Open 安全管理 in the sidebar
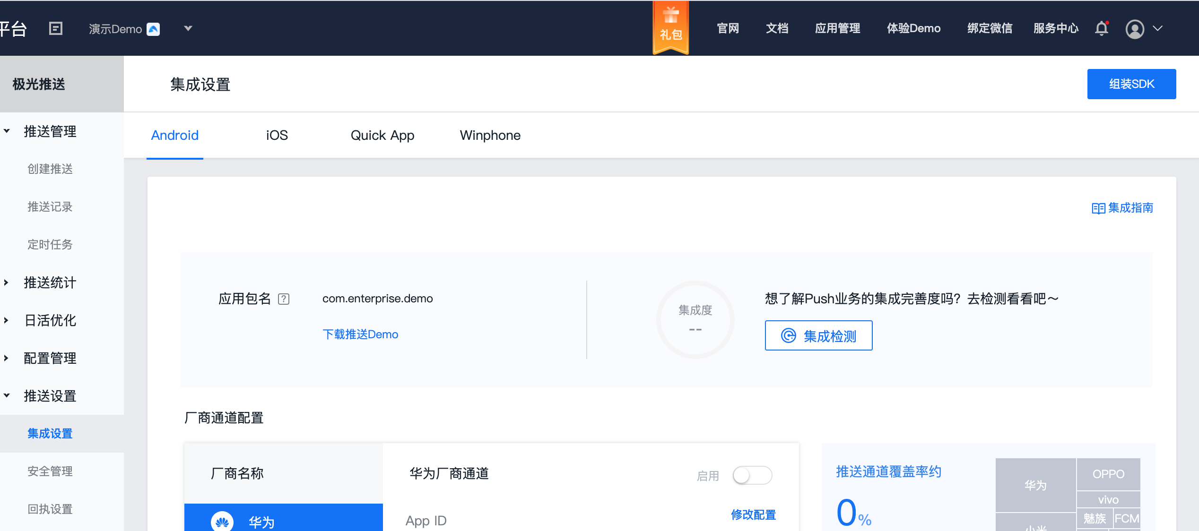The image size is (1199, 531). click(50, 471)
